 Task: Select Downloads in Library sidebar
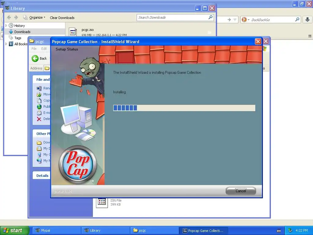(22, 32)
